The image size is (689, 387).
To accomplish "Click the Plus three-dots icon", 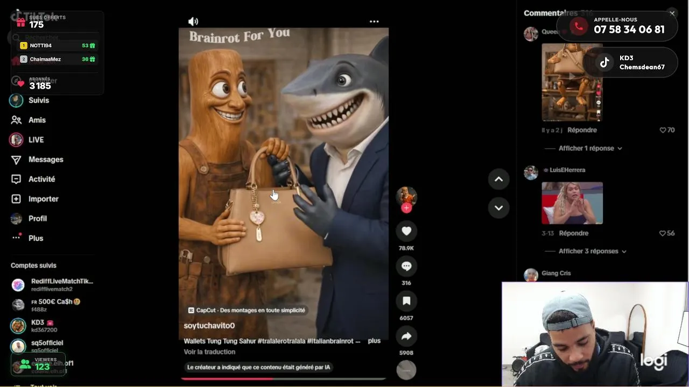I will (16, 238).
